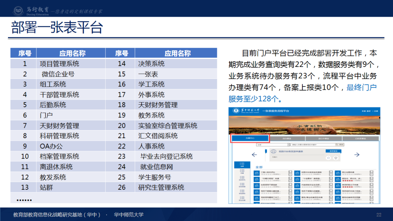Click the row number 13 in the table
This screenshot has width=393, height=221.
pyautogui.click(x=25, y=188)
